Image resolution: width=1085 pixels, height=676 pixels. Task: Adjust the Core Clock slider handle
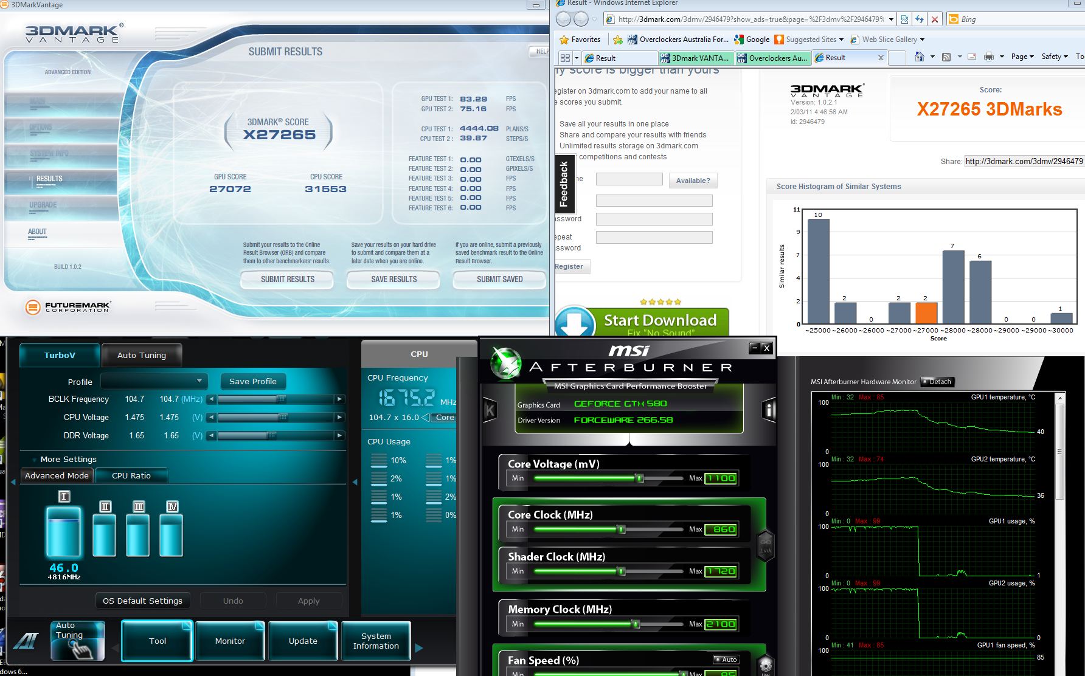coord(621,529)
